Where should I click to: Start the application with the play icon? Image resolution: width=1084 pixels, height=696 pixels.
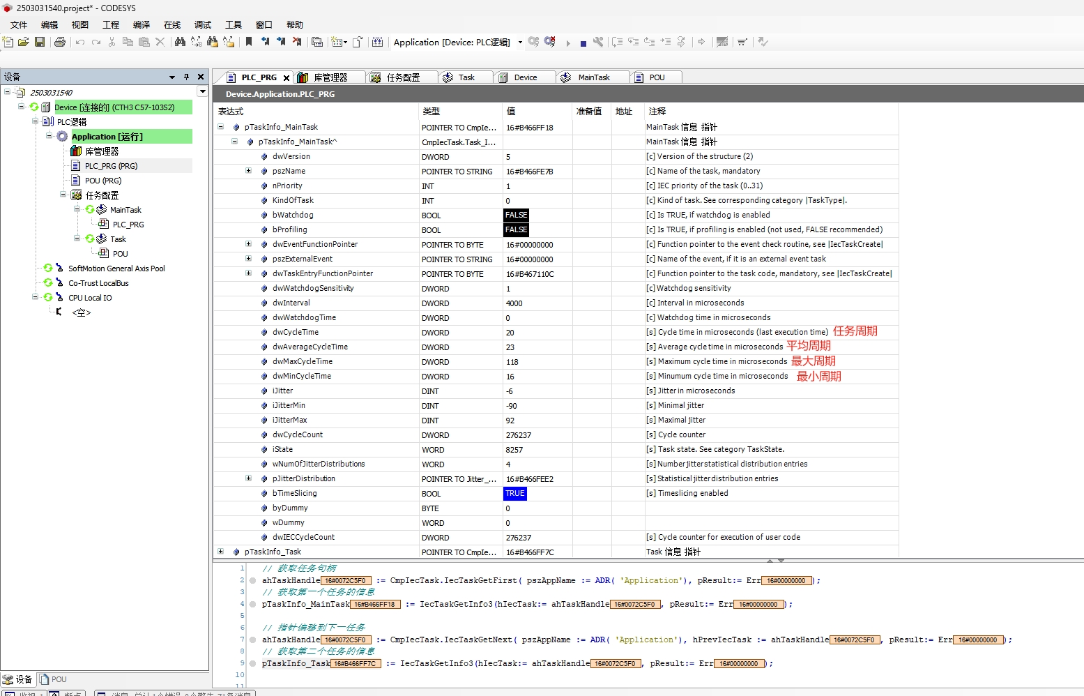point(568,43)
